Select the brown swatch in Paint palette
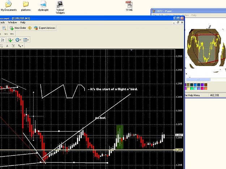 tap(206, 85)
